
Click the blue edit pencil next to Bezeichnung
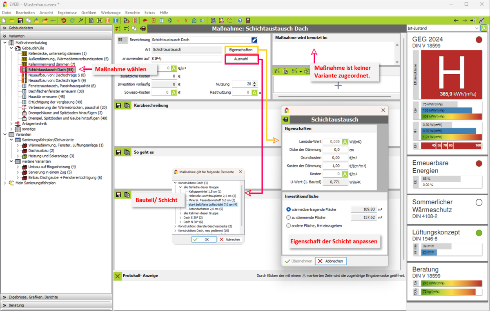pyautogui.click(x=254, y=40)
